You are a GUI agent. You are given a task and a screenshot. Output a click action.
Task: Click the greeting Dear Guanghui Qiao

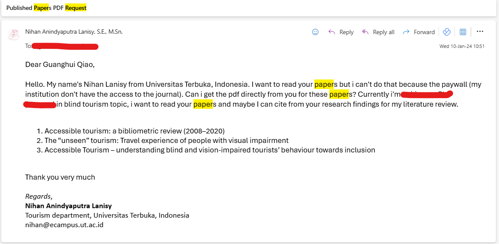pos(60,65)
